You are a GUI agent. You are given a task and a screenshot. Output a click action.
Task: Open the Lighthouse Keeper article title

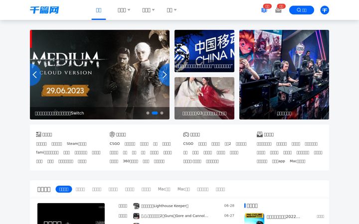point(165,206)
